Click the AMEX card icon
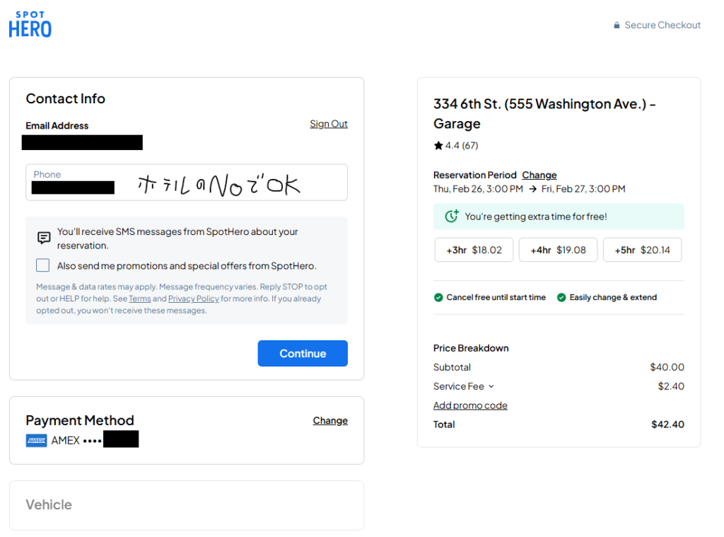The width and height of the screenshot is (724, 537). coord(36,440)
